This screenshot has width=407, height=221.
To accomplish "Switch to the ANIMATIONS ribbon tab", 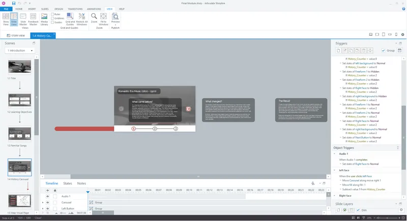I will [94, 9].
